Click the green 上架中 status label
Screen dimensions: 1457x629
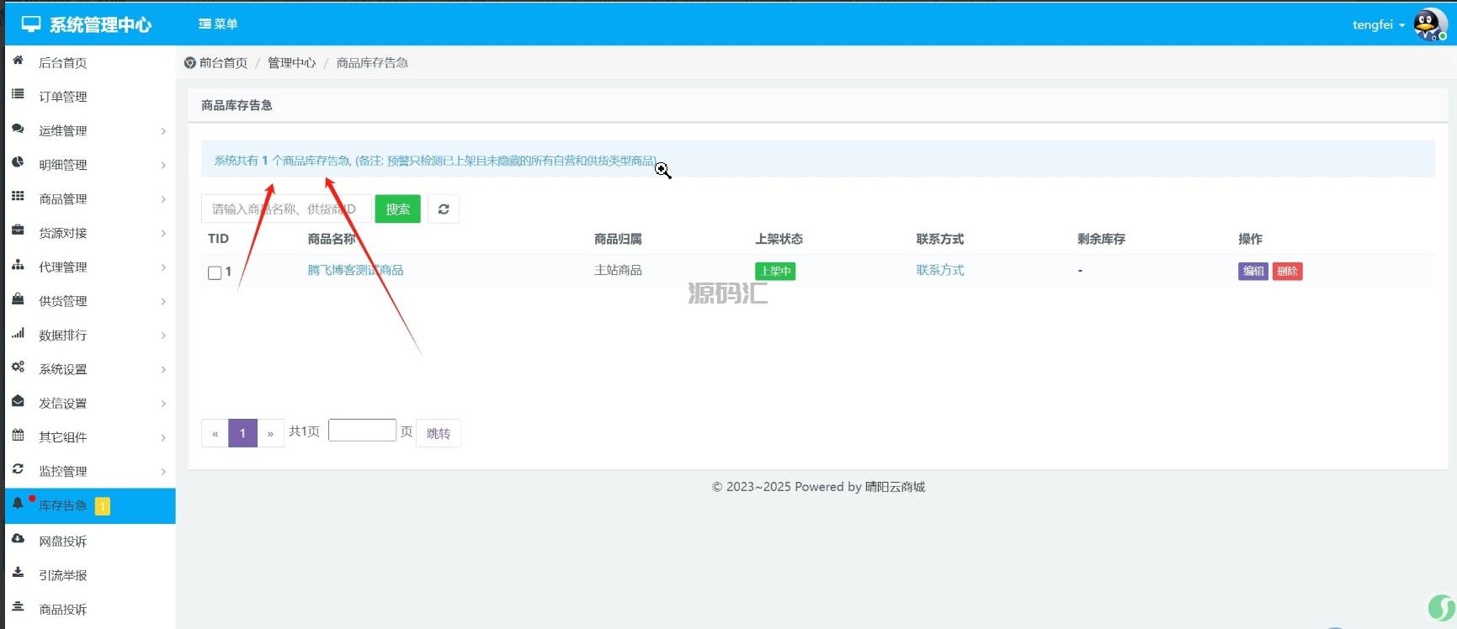click(775, 271)
